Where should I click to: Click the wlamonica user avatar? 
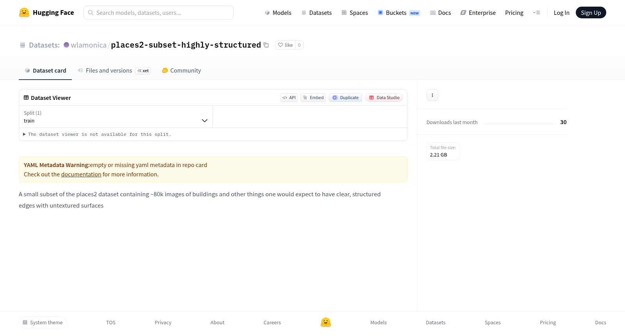[x=66, y=45]
